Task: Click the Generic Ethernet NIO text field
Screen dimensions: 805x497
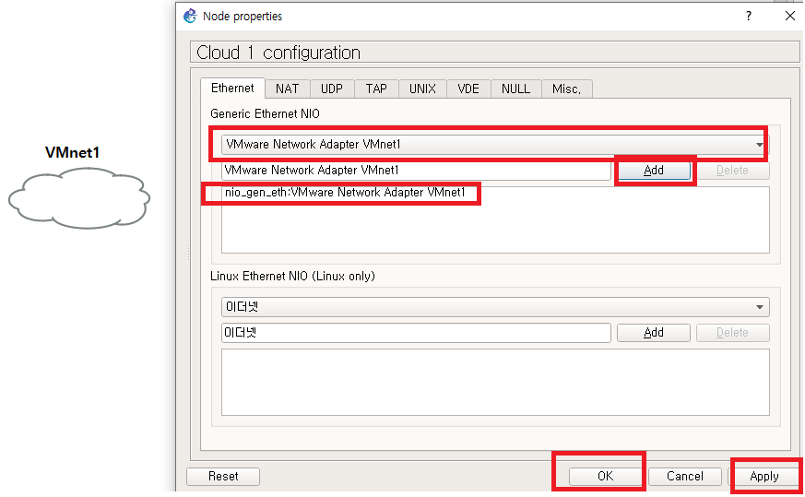Action: coord(416,170)
